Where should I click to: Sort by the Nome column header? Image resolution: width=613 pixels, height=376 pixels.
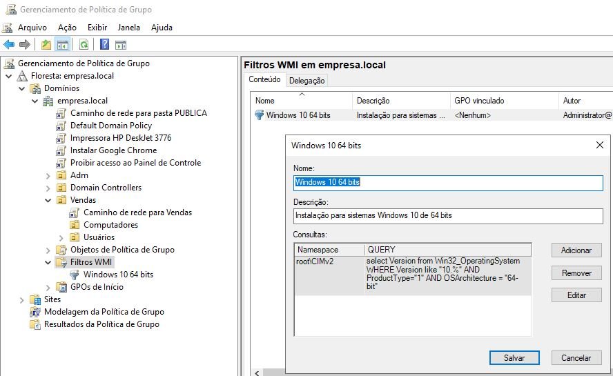point(302,101)
